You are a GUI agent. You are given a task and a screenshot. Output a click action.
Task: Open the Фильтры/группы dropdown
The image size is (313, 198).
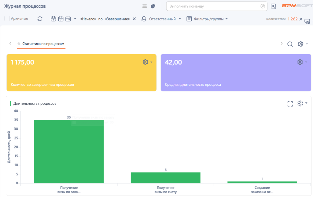click(x=207, y=19)
